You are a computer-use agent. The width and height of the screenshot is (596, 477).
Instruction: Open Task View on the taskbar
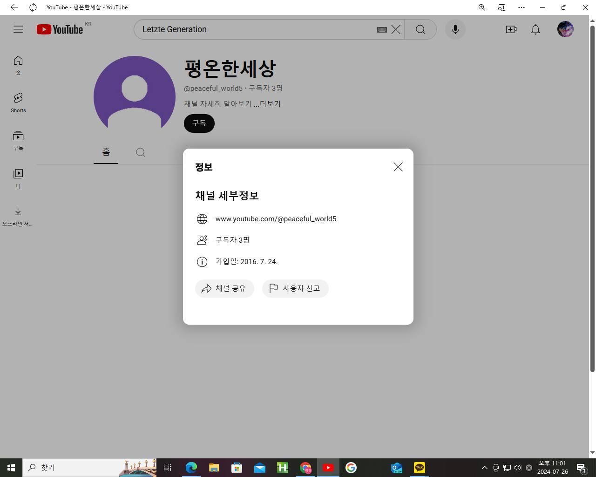click(168, 468)
